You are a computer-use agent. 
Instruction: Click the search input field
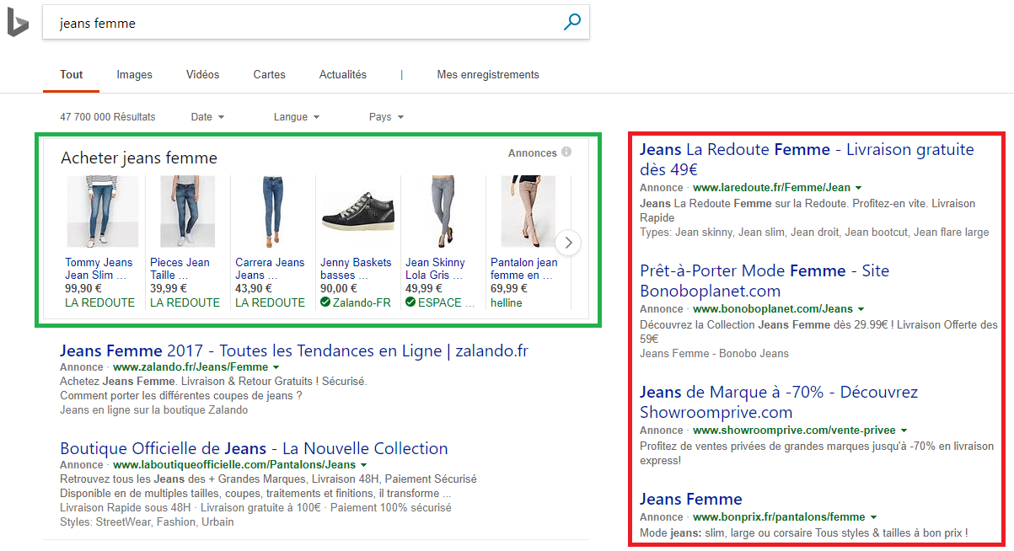click(x=303, y=24)
